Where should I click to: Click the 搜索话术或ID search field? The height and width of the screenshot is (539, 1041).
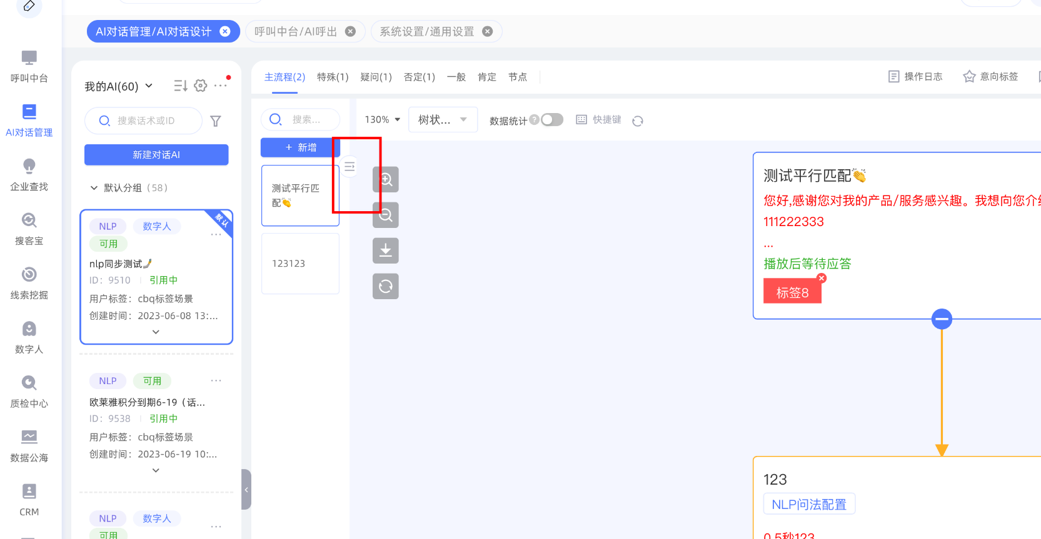(x=150, y=121)
